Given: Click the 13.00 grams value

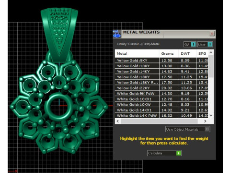Looking at the screenshot, I should [167, 66].
